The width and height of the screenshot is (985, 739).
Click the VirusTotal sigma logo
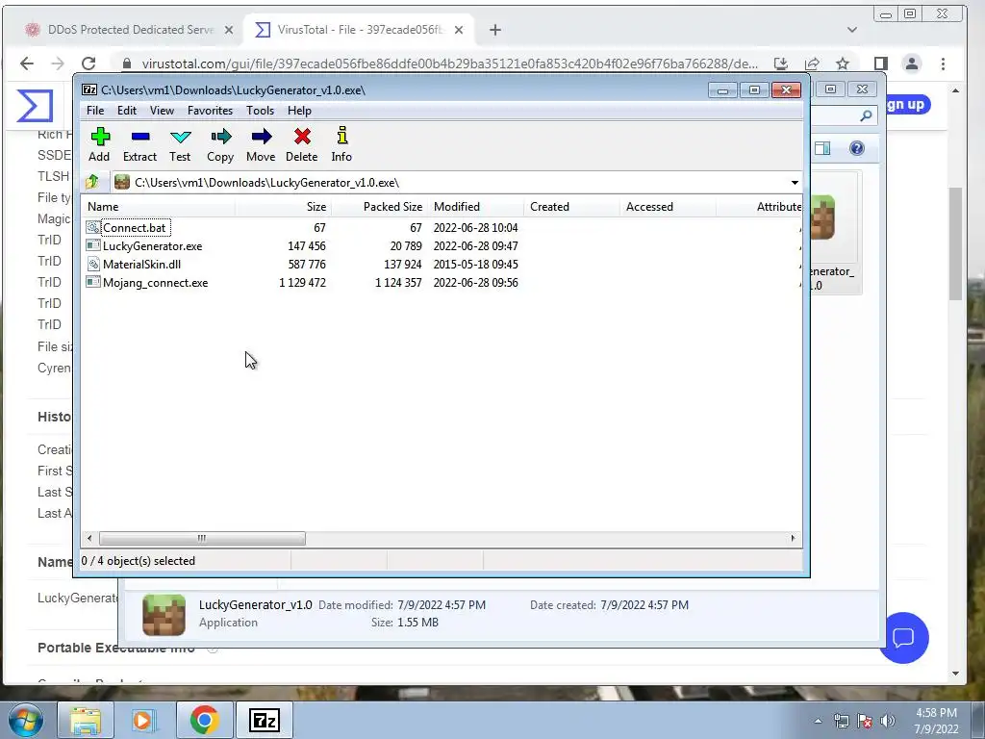[x=35, y=106]
